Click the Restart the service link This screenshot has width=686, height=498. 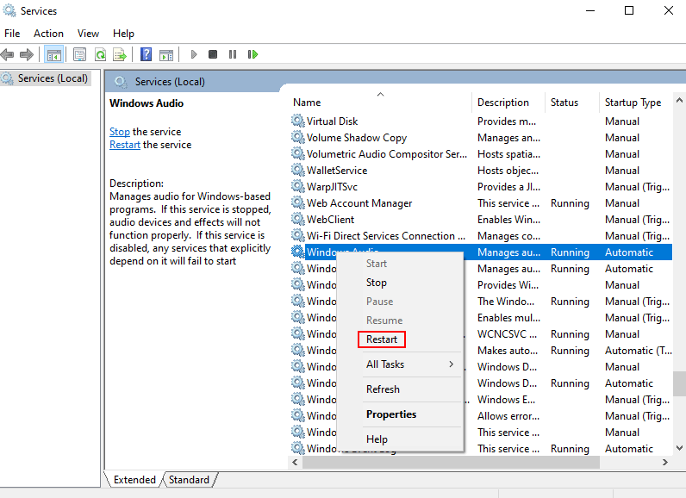(x=125, y=145)
